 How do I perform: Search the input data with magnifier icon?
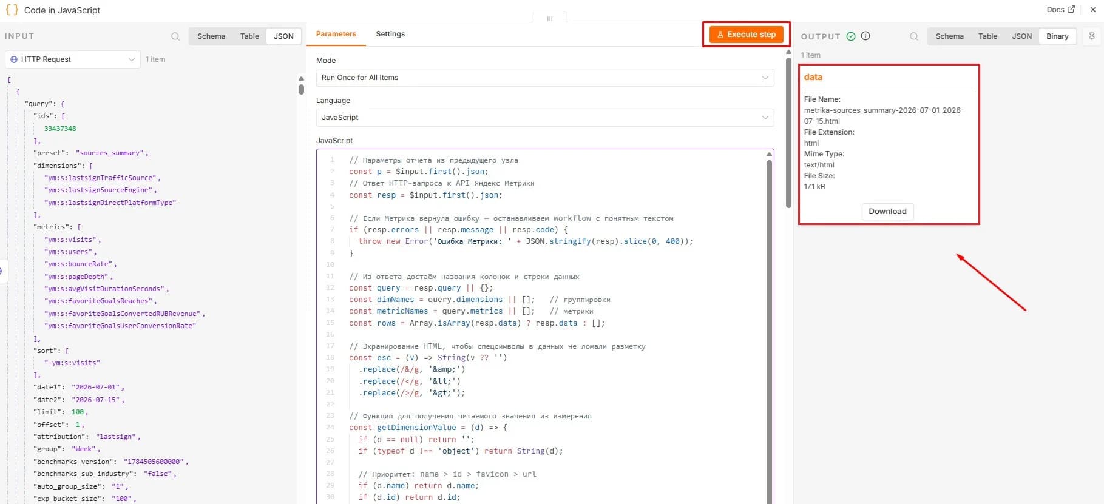coord(175,36)
